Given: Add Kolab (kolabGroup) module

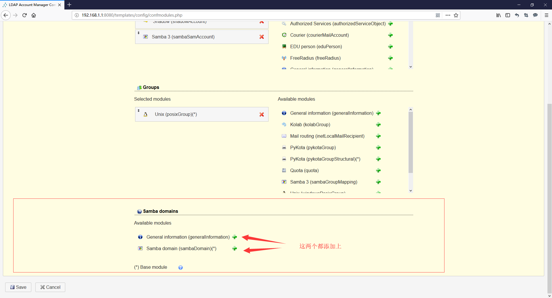Looking at the screenshot, I should click(378, 124).
